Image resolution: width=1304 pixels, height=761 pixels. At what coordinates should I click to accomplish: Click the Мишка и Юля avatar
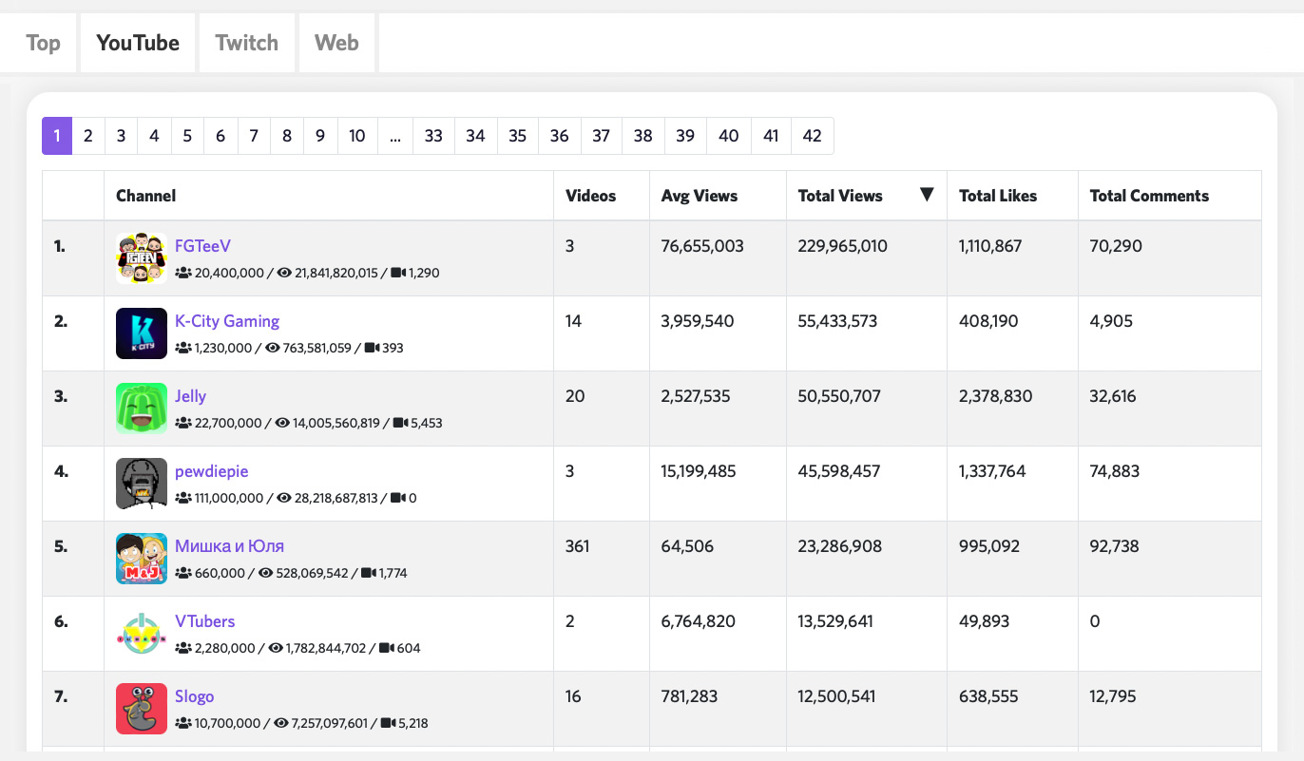141,558
